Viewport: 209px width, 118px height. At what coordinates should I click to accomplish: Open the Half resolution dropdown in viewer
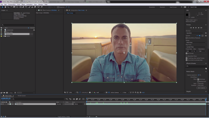pos(100,93)
